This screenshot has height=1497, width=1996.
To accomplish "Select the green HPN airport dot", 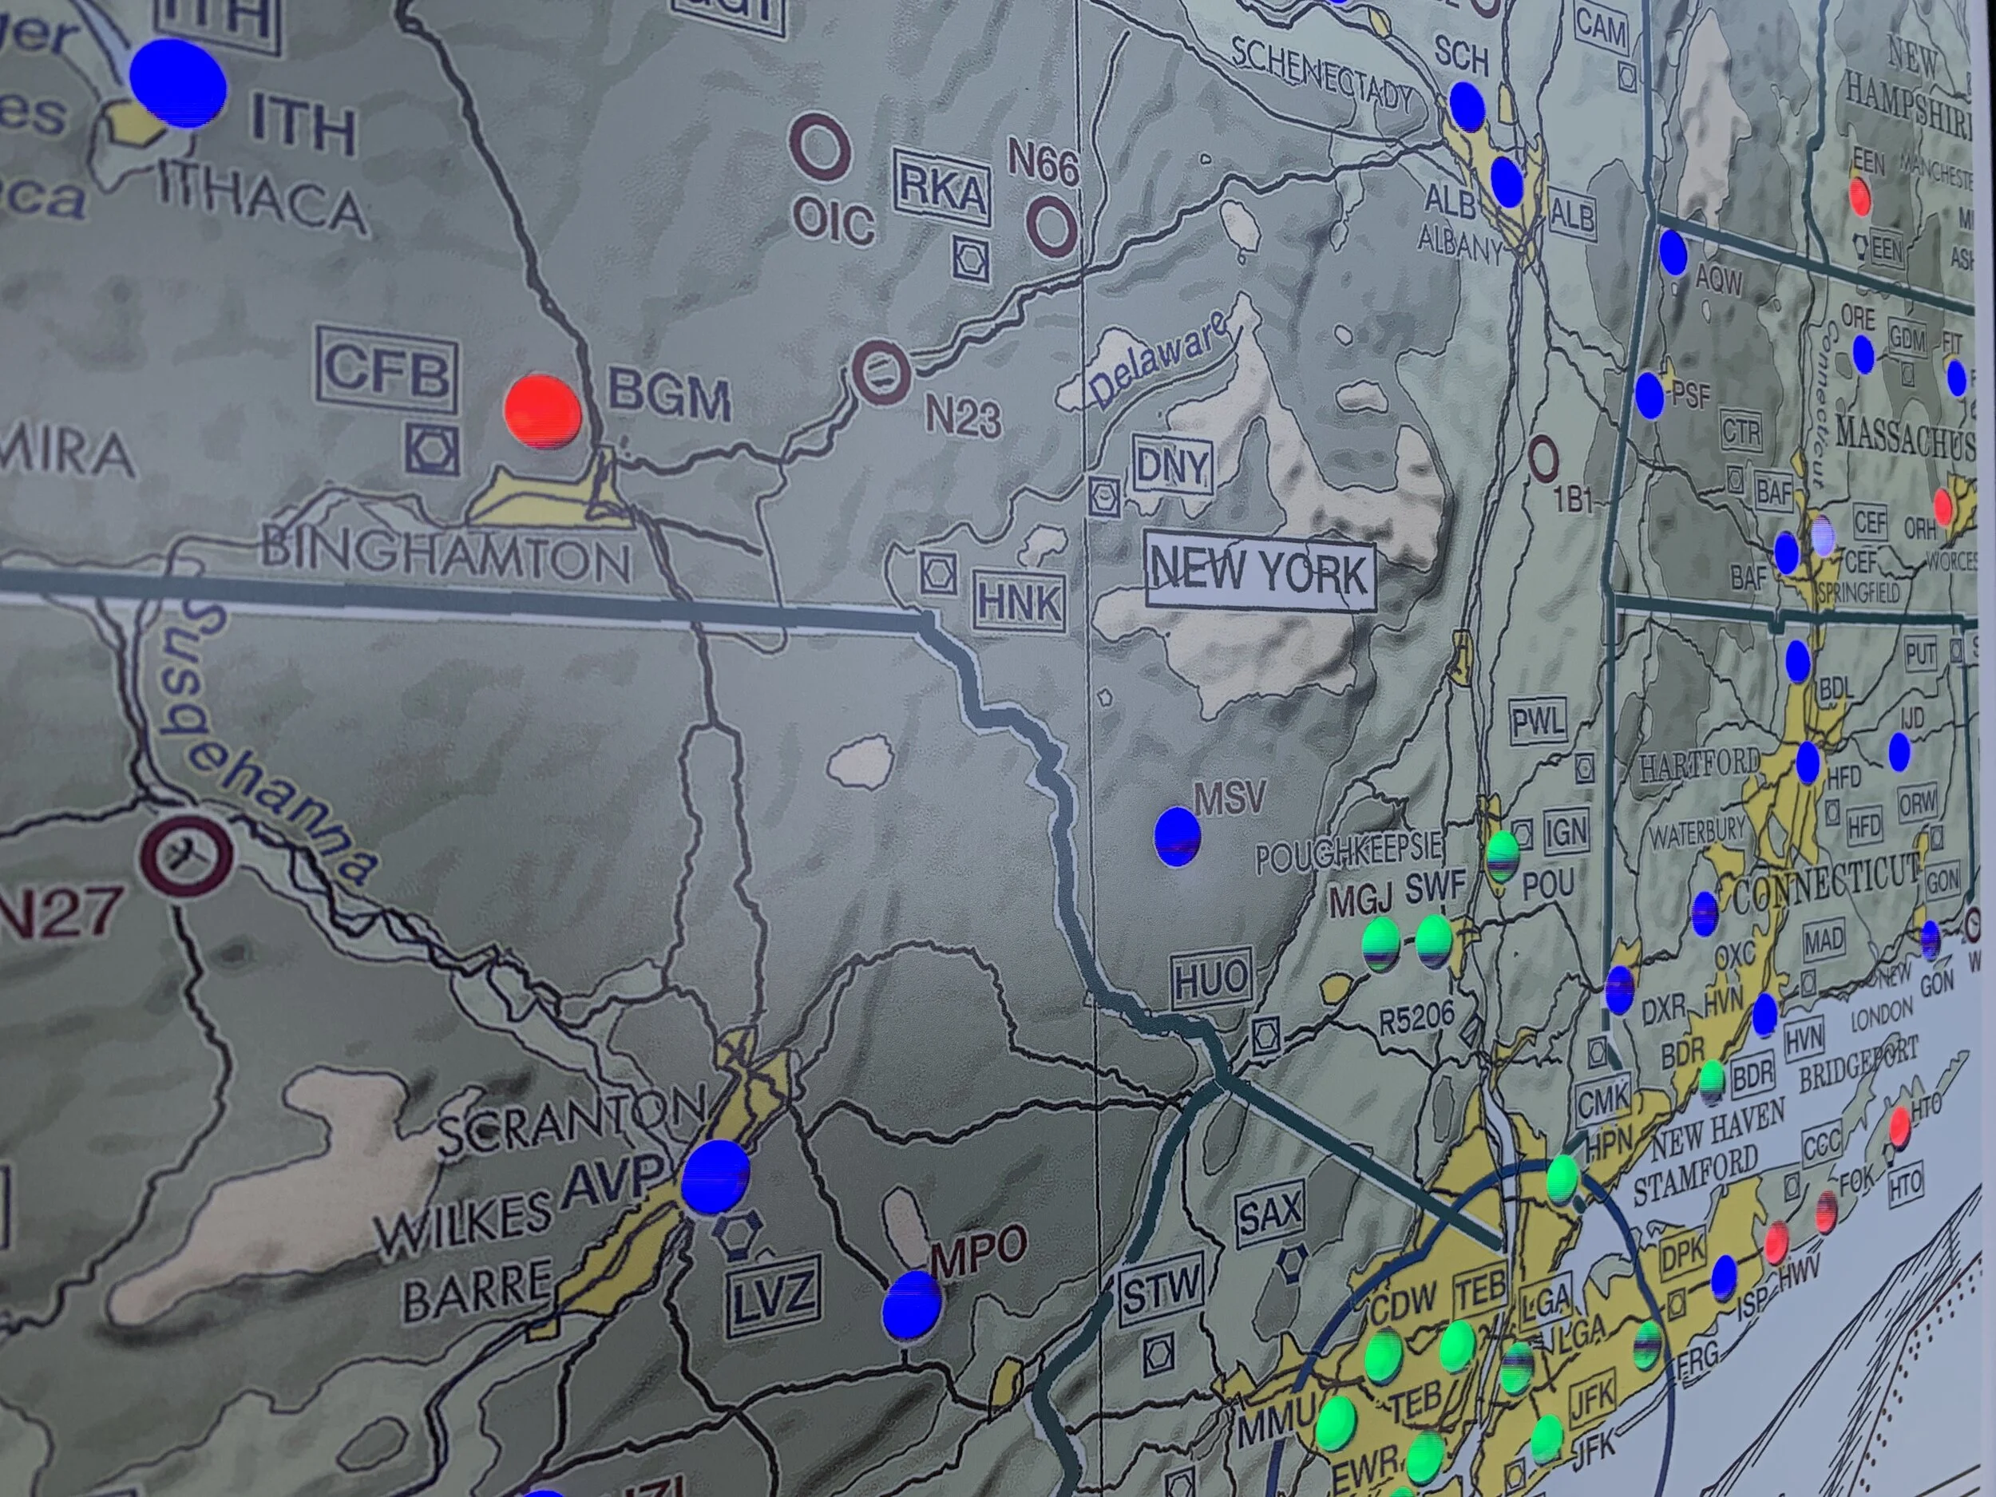I will tap(1562, 1178).
